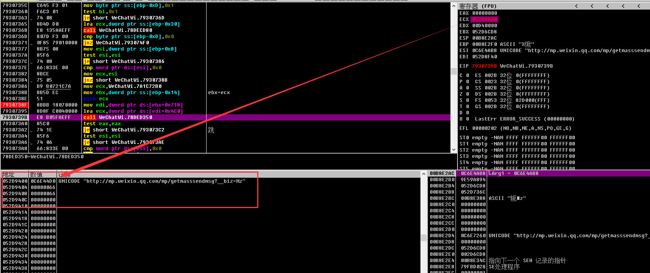Select the EBP register value 00B8E2F0

point(485,44)
